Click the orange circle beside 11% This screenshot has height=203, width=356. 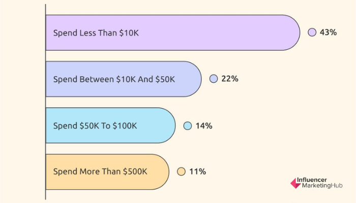click(x=181, y=172)
